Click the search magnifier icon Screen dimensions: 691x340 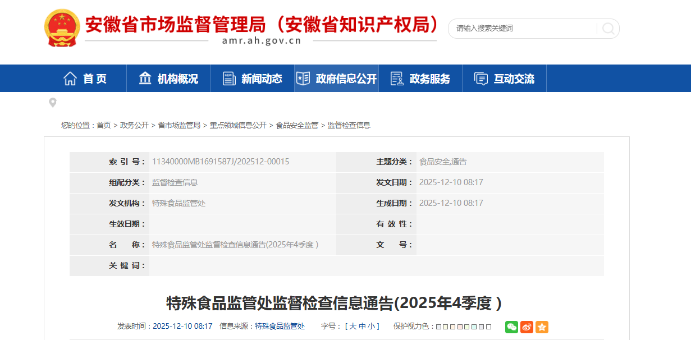608,29
